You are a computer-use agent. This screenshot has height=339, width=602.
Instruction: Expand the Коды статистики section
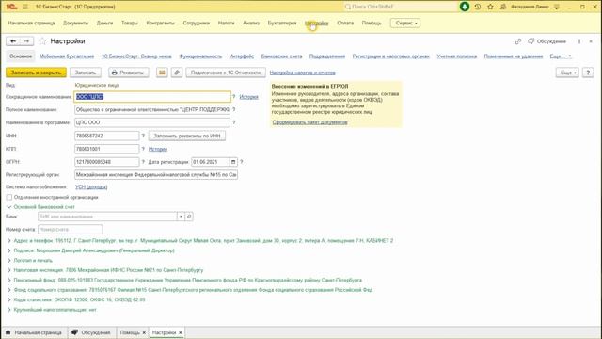(9, 299)
